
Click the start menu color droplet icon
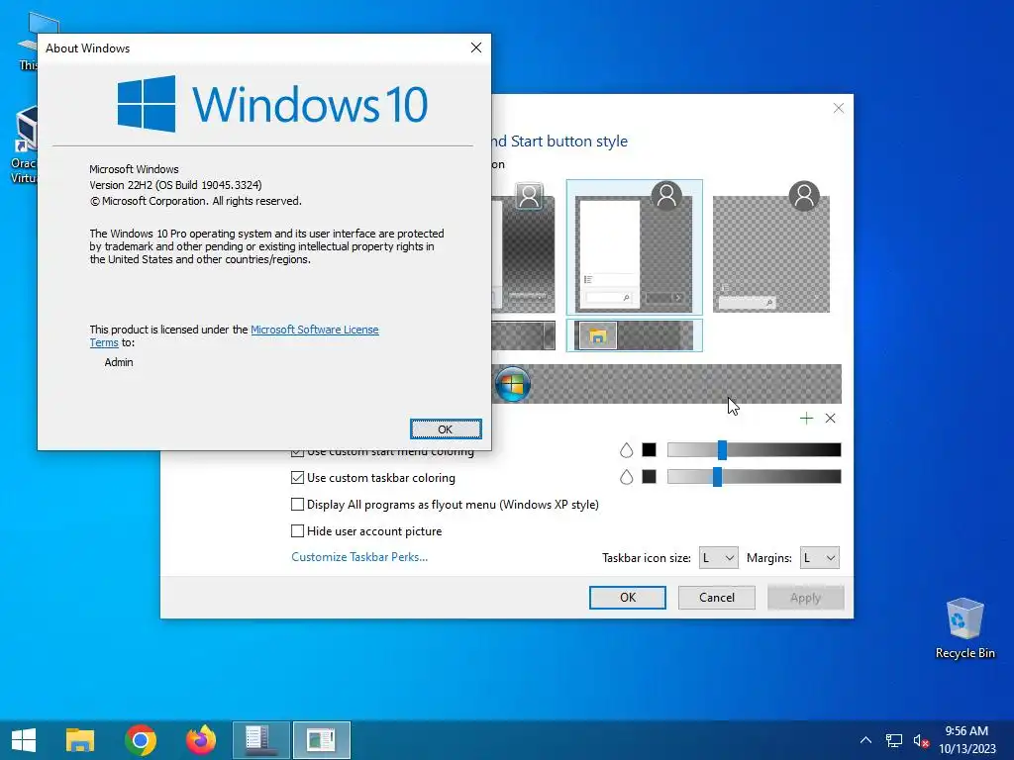point(626,450)
